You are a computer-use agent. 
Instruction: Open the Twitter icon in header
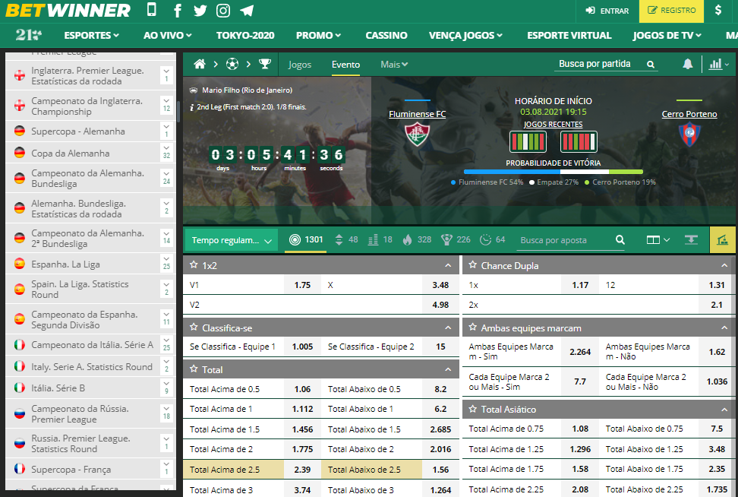(x=200, y=11)
